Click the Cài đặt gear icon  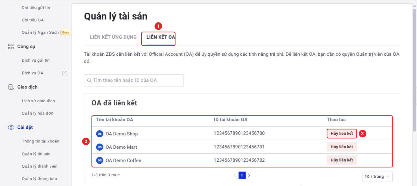pos(11,128)
